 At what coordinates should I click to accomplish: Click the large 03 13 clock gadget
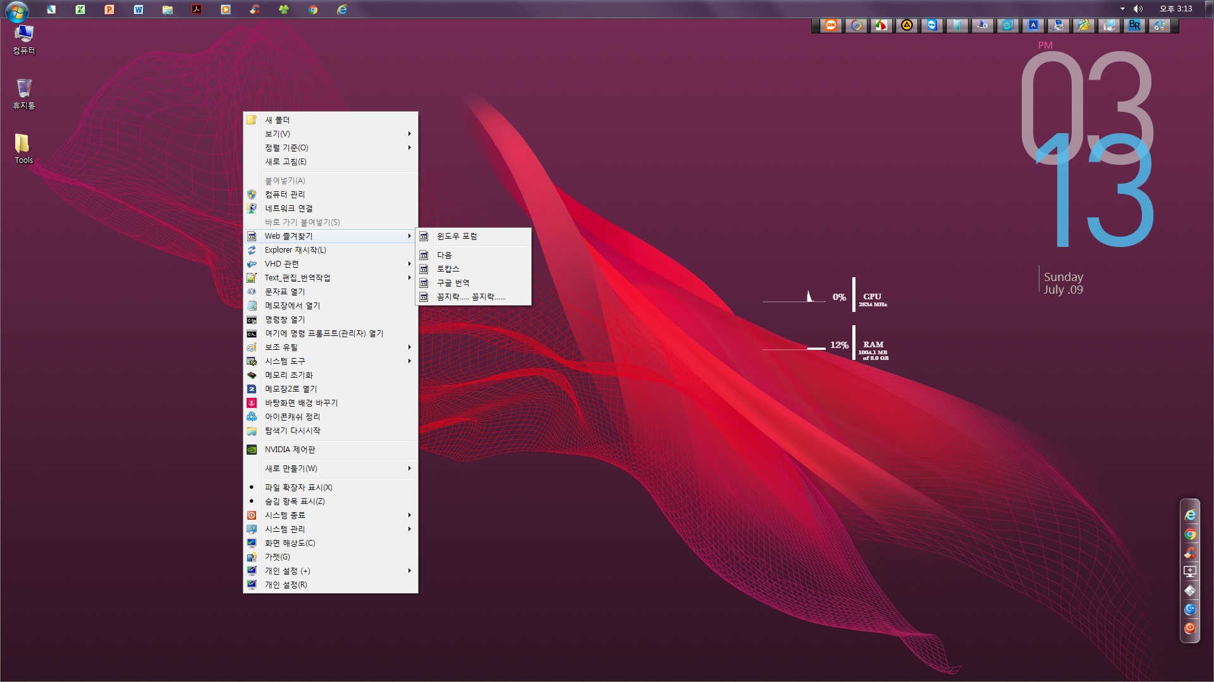[1089, 149]
